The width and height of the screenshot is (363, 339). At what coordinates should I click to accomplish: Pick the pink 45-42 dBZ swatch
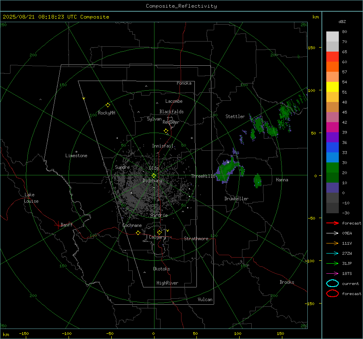coord(332,117)
